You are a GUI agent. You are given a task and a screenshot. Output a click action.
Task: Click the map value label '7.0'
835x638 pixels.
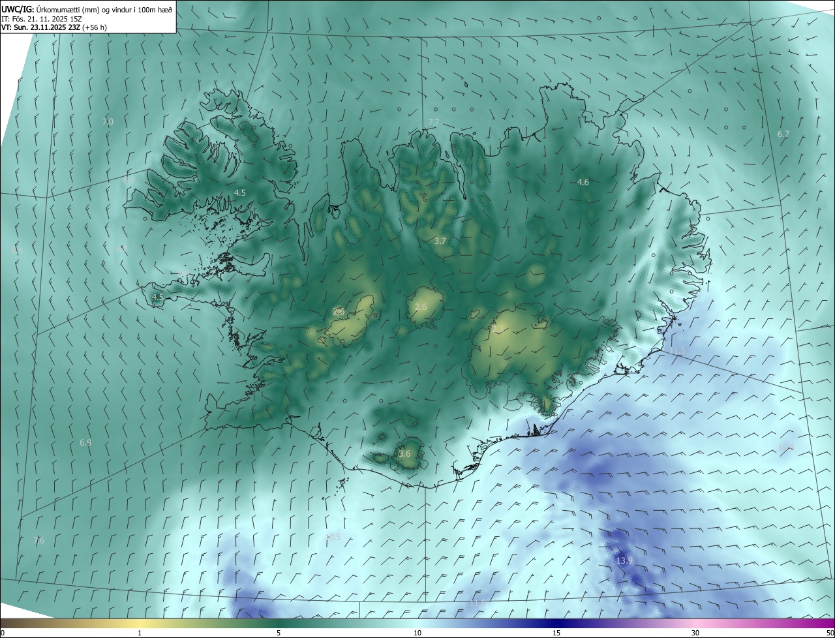point(108,122)
